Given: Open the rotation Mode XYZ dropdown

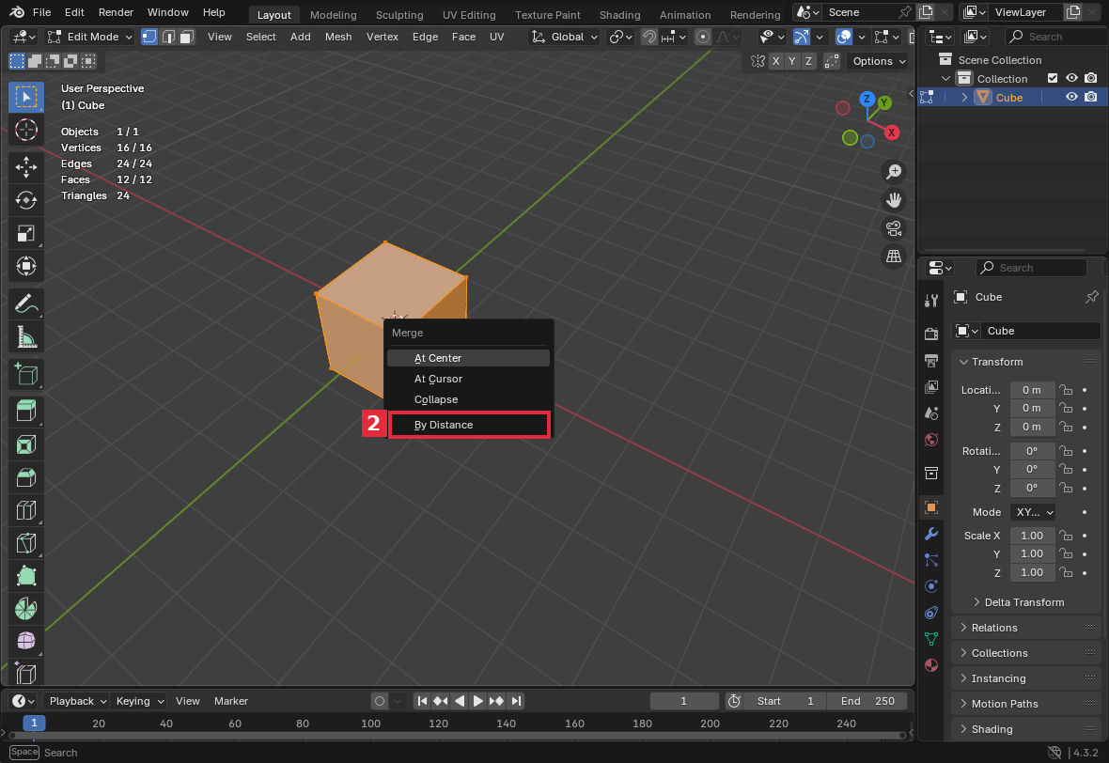Looking at the screenshot, I should 1033,512.
